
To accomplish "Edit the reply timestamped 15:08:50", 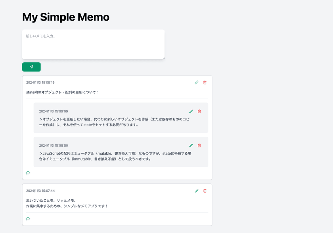I will 191,145.
